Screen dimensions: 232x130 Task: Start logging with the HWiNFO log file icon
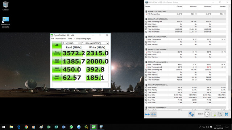pos(214,114)
